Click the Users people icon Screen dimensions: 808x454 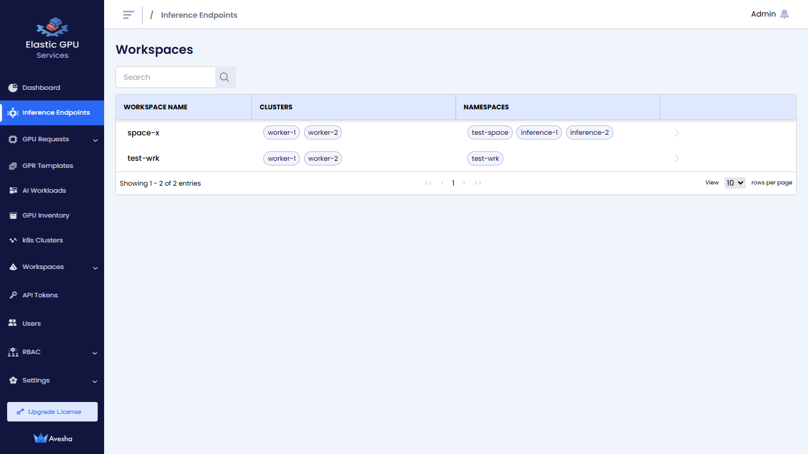pos(13,323)
